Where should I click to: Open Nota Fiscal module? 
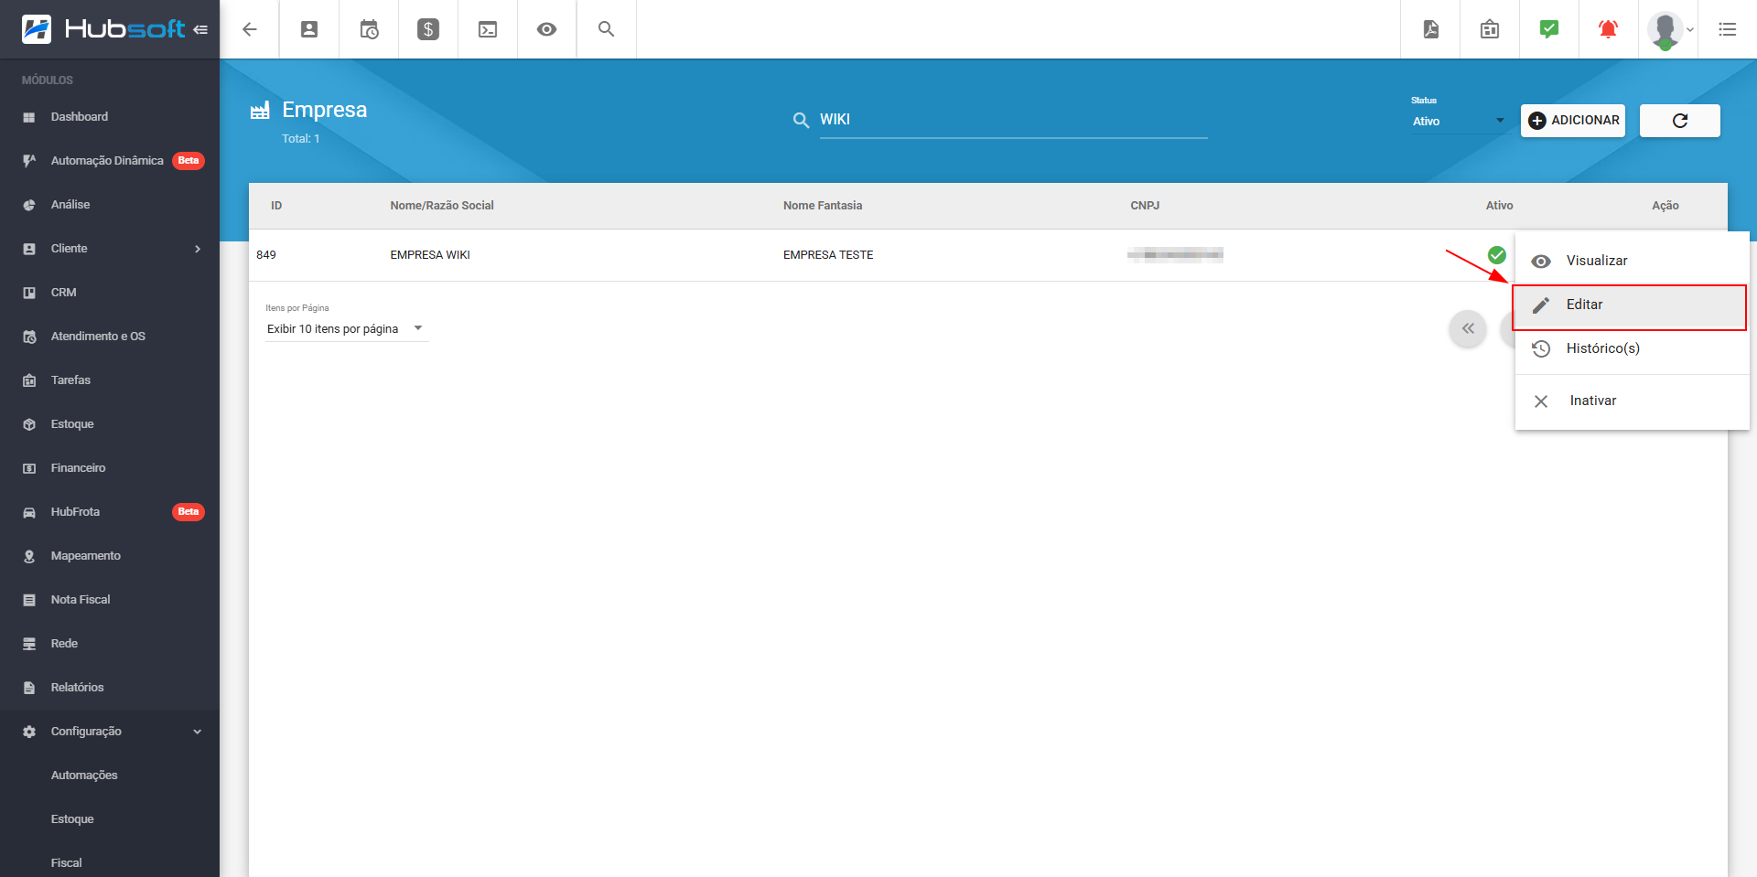pyautogui.click(x=110, y=600)
